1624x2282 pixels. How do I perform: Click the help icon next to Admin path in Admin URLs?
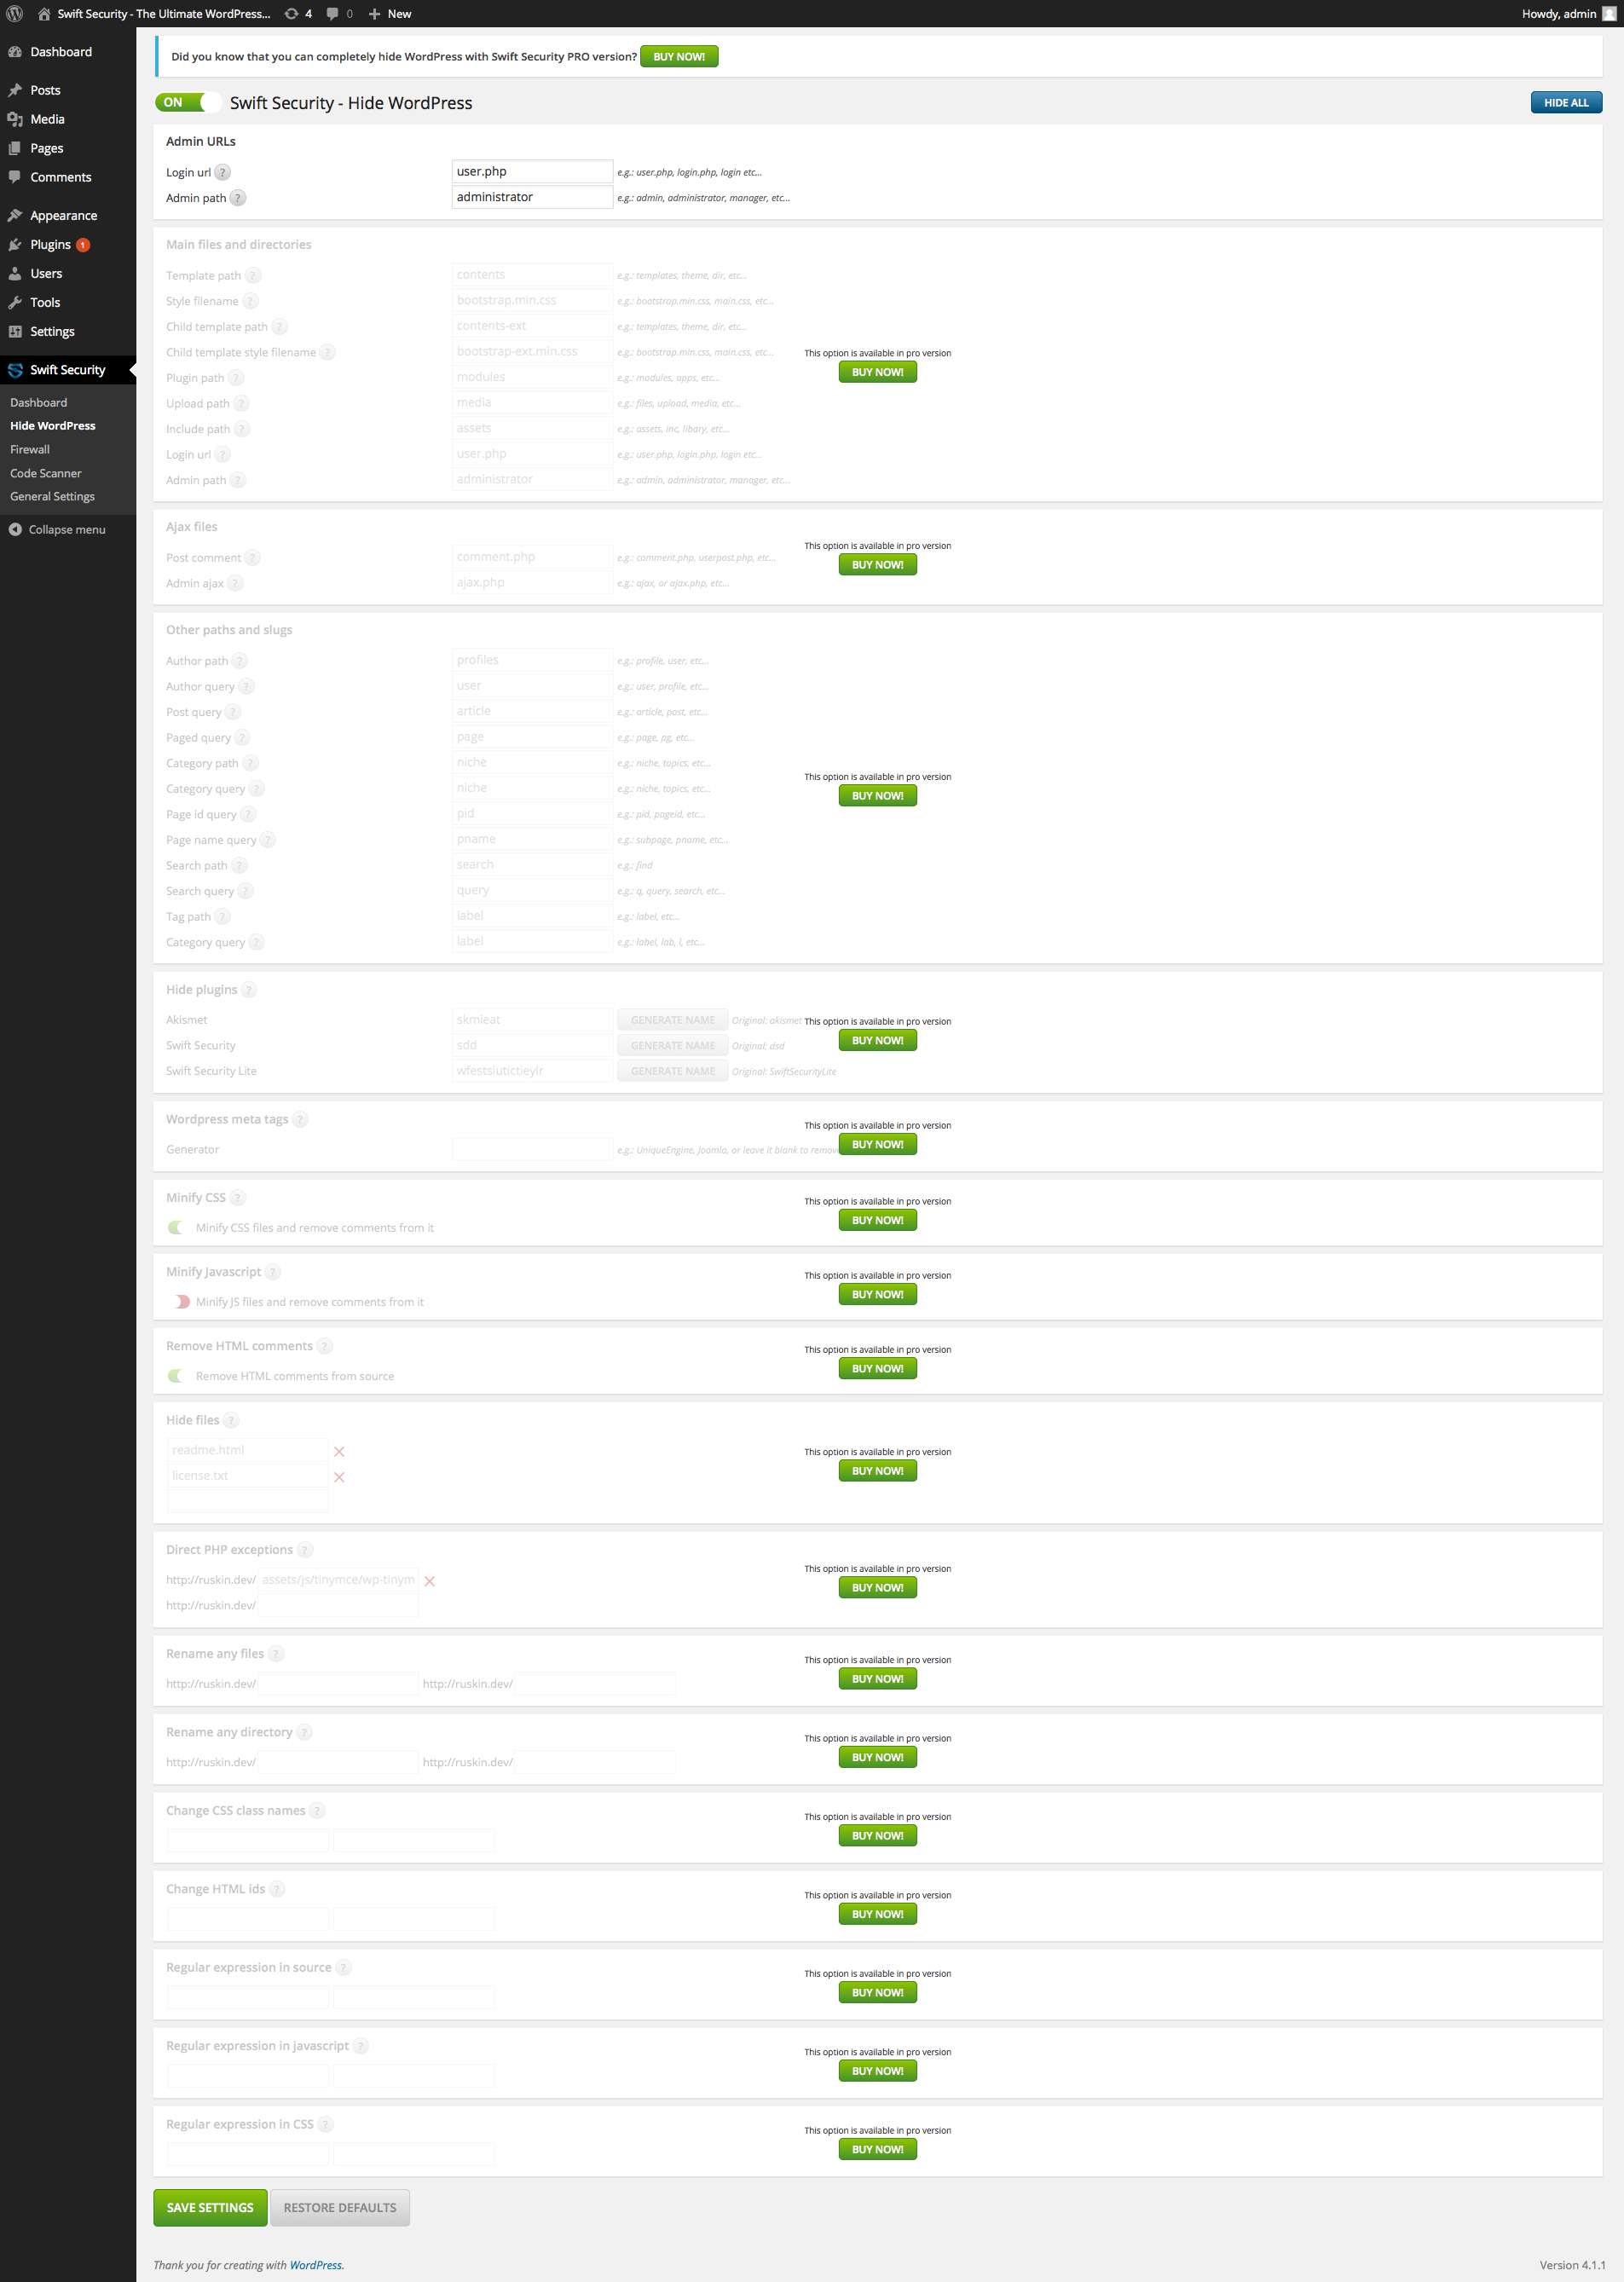(x=238, y=198)
